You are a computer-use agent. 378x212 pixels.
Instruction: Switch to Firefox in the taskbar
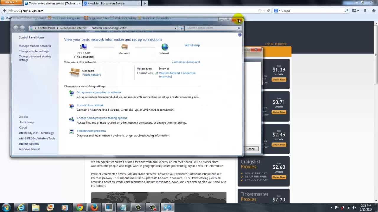94,208
